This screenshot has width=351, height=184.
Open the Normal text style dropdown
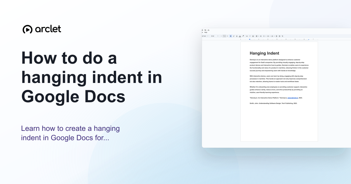(x=205, y=36)
